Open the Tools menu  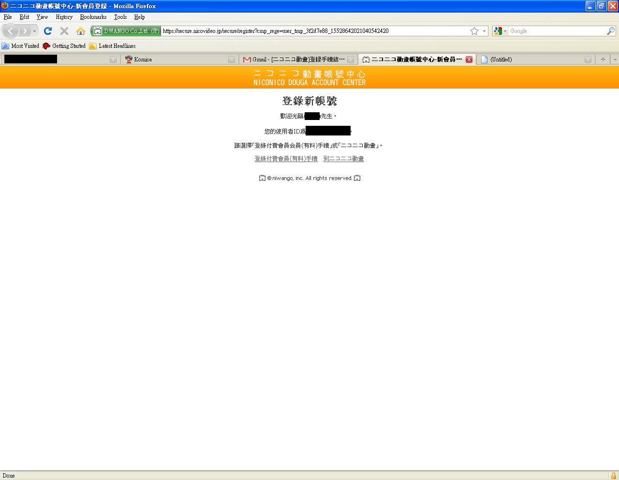tap(120, 17)
